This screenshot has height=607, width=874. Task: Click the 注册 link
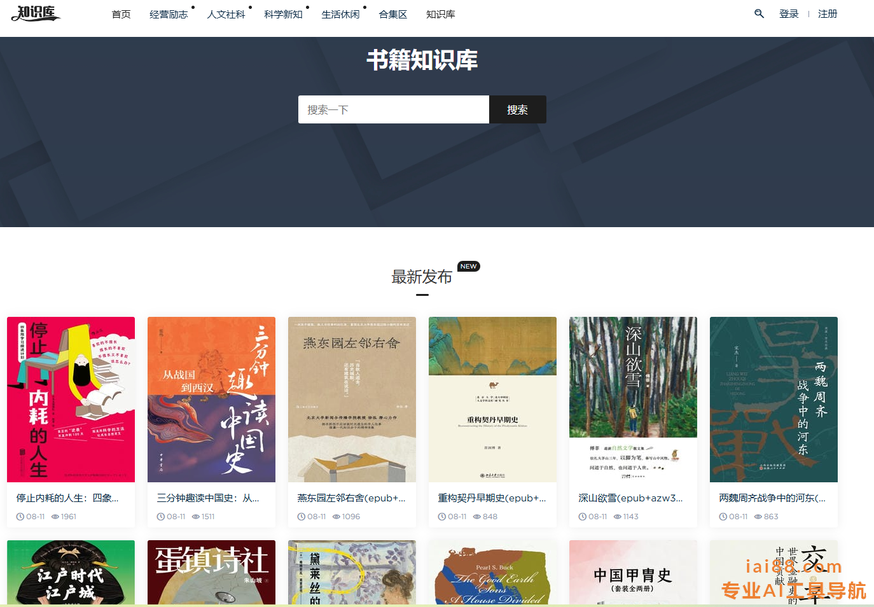click(828, 13)
